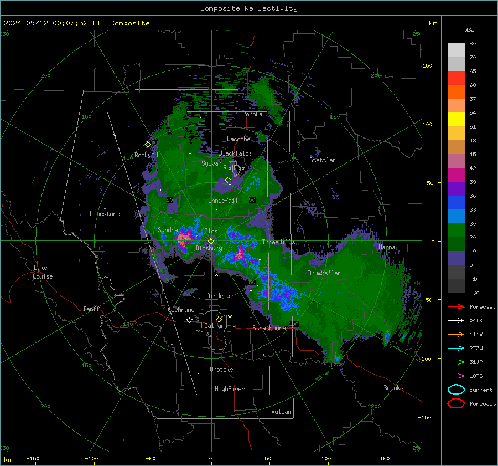This screenshot has height=466, width=498.
Task: Select the purple 36-39 dBZ swatch
Action: (x=456, y=188)
